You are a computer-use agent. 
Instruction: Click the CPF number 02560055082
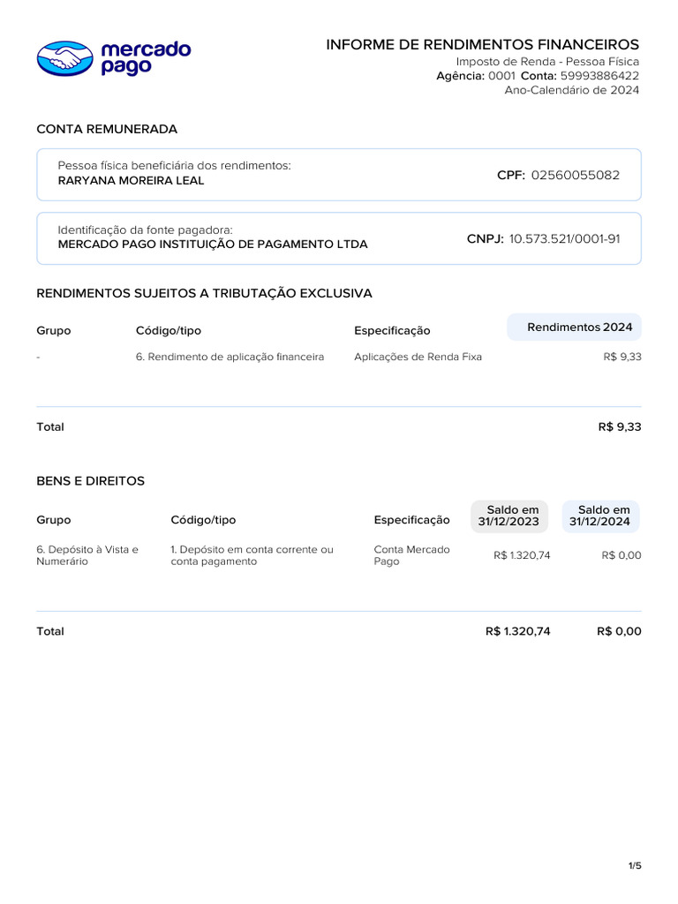coord(574,175)
